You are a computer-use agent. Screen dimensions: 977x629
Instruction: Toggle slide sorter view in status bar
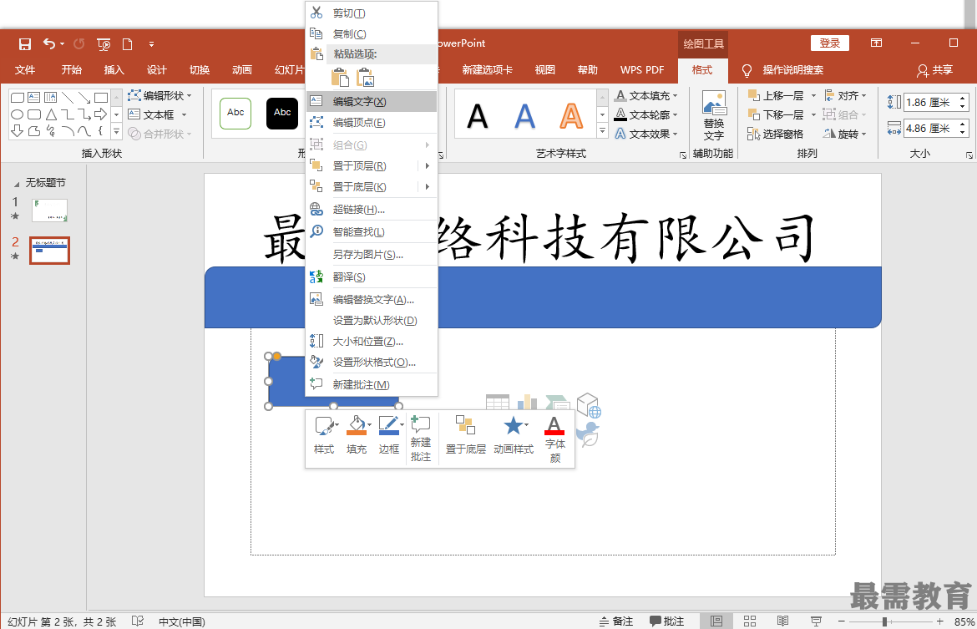pyautogui.click(x=750, y=621)
